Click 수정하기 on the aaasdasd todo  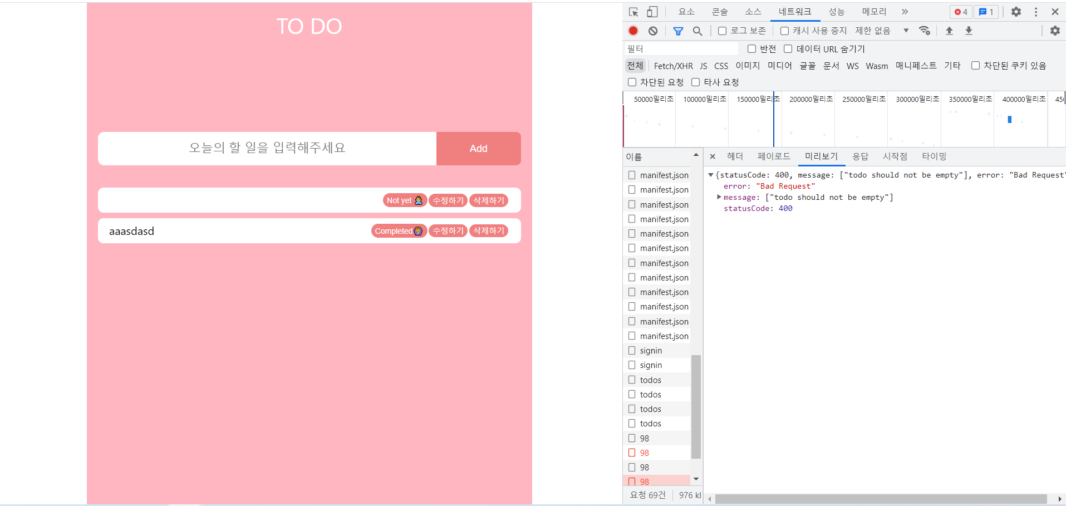[x=448, y=230]
